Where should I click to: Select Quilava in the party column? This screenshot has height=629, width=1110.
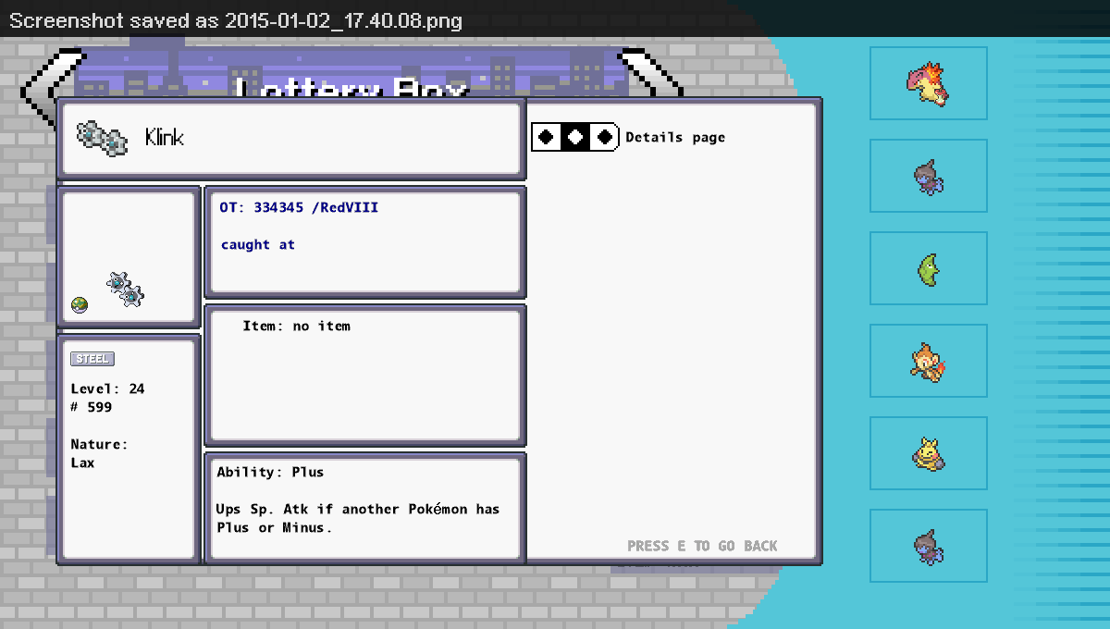point(928,83)
